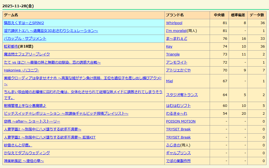Open the 人妻学園2 拡張KIT game link
This screenshot has width=269, height=168.
[x=50, y=137]
